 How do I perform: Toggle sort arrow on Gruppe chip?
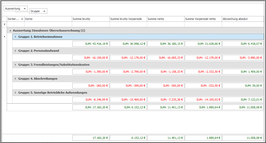(44, 11)
